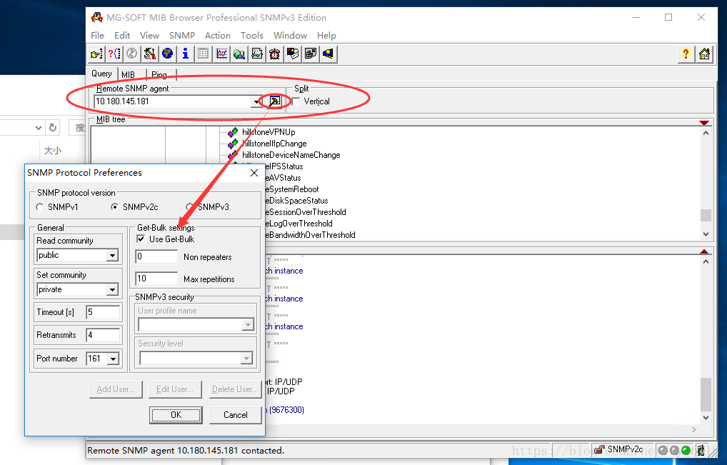Click the SNMPv2c lock icon in status bar
727x465 pixels.
coord(599,449)
